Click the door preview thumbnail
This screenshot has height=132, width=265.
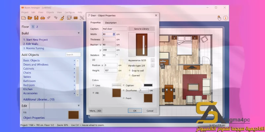click(141, 45)
